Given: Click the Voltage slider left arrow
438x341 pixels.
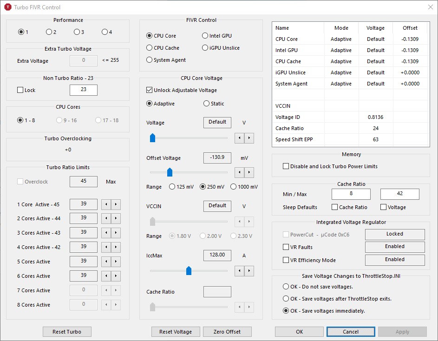Looking at the screenshot, I should pyautogui.click(x=239, y=138).
